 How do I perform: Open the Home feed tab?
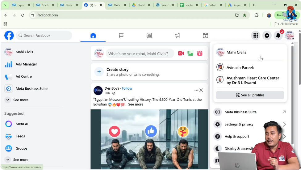93,35
